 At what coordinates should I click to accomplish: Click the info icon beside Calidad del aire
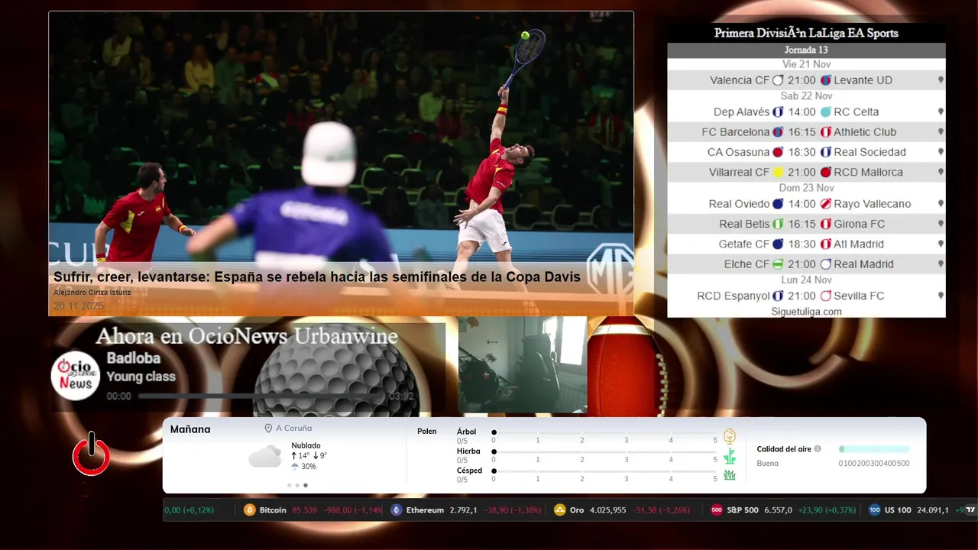818,449
